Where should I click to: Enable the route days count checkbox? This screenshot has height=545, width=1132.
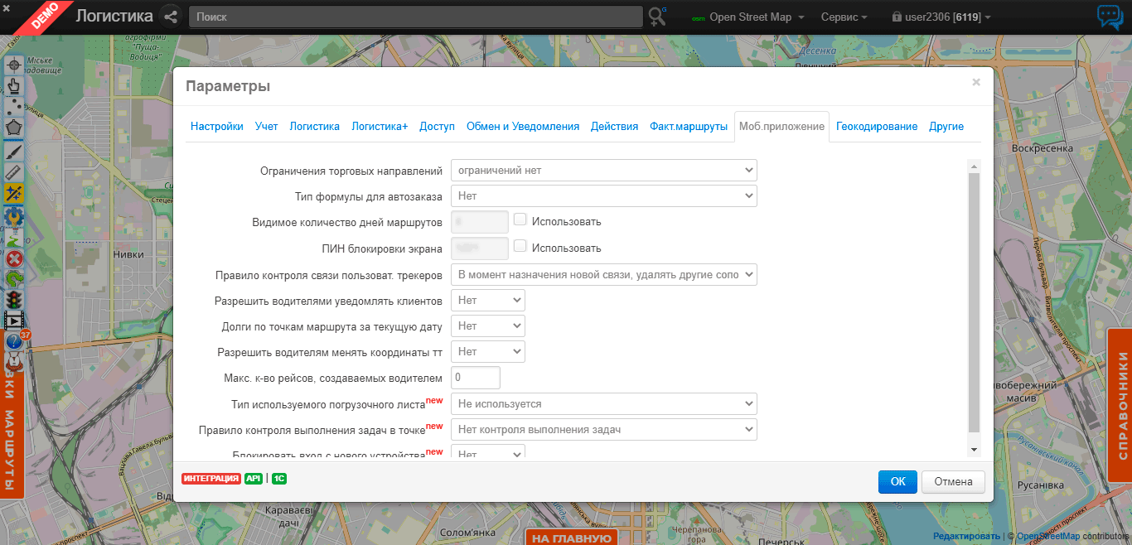coord(520,220)
